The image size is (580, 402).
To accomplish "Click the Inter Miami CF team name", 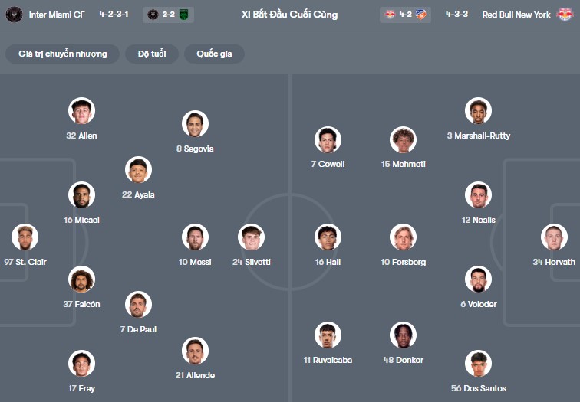I will tap(58, 15).
